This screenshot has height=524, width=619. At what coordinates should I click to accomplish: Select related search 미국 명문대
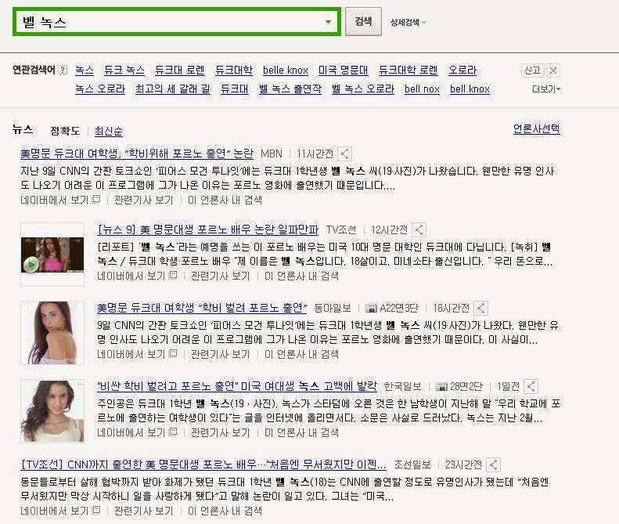coord(343,70)
